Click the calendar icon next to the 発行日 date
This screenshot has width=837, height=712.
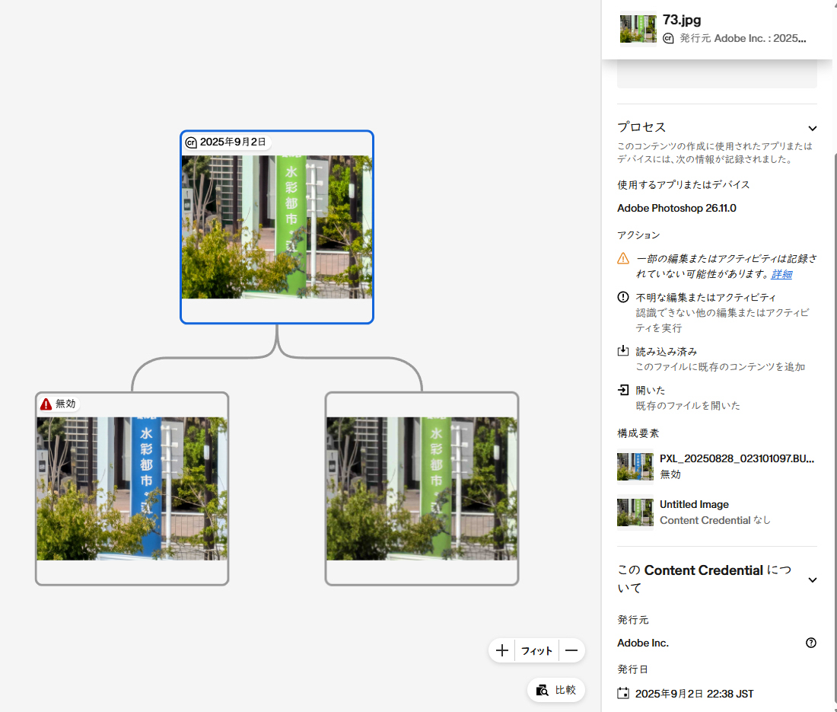pyautogui.click(x=624, y=694)
